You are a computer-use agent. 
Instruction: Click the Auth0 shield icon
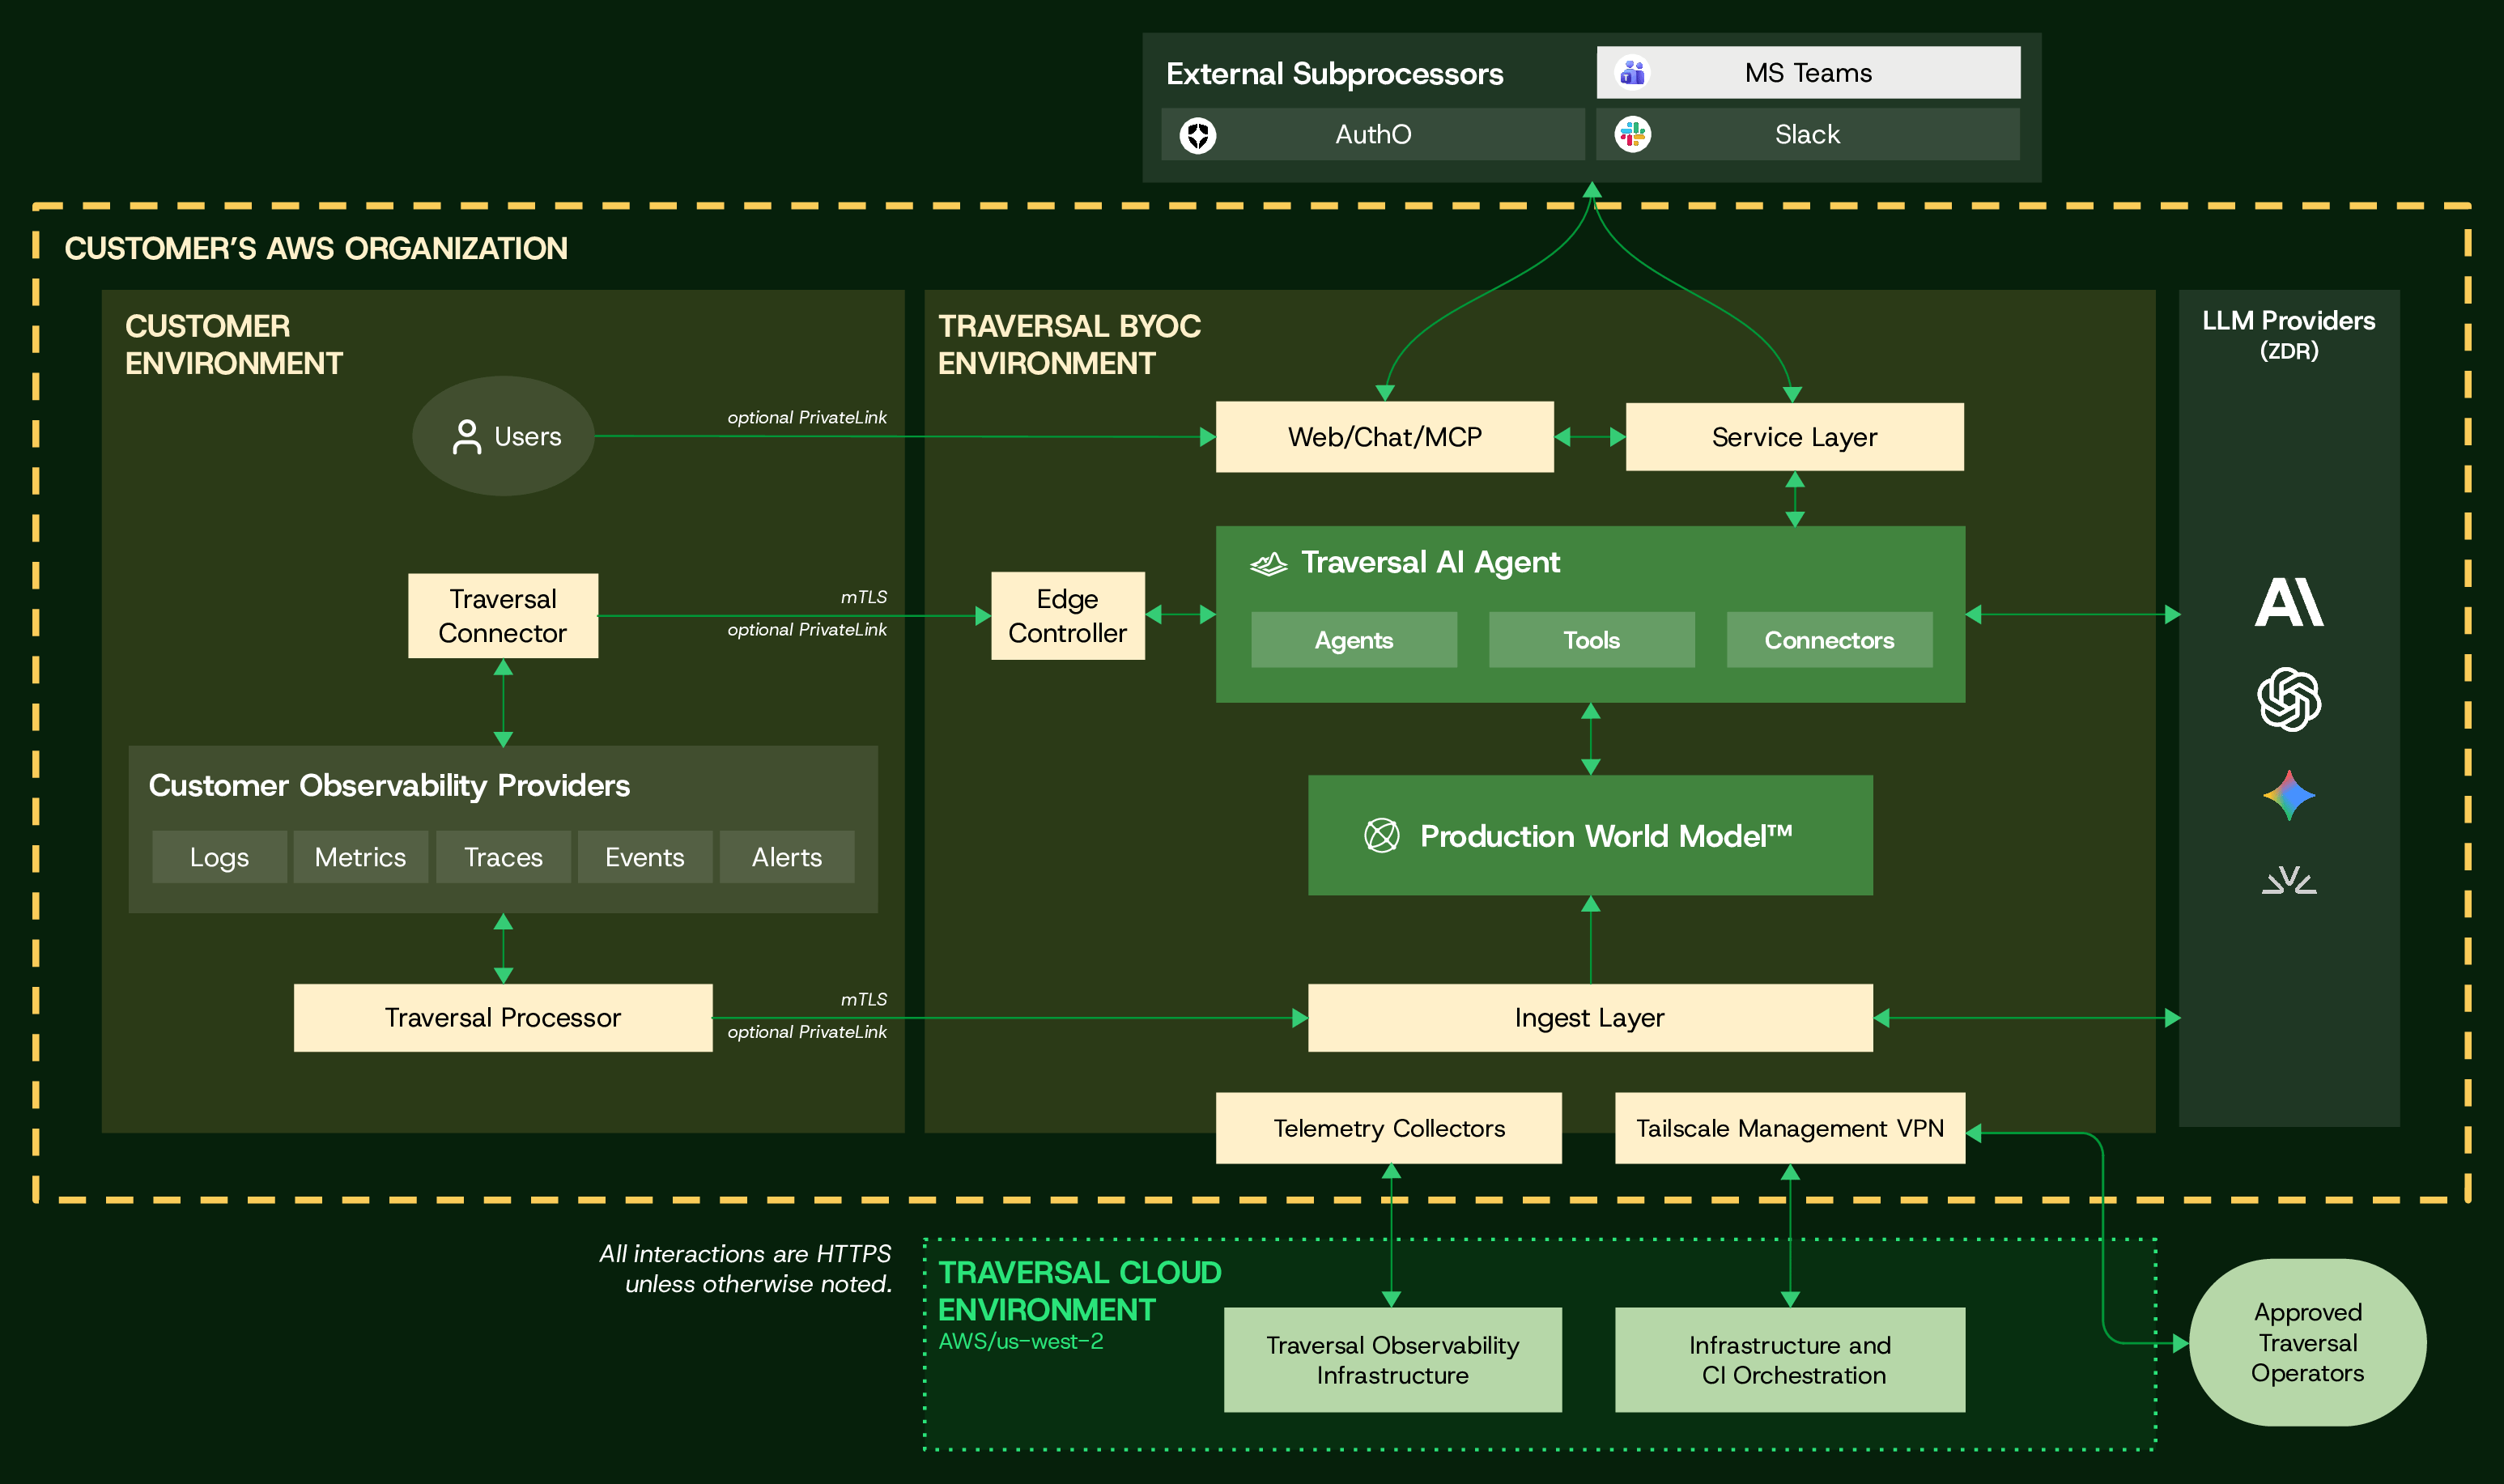click(1197, 135)
